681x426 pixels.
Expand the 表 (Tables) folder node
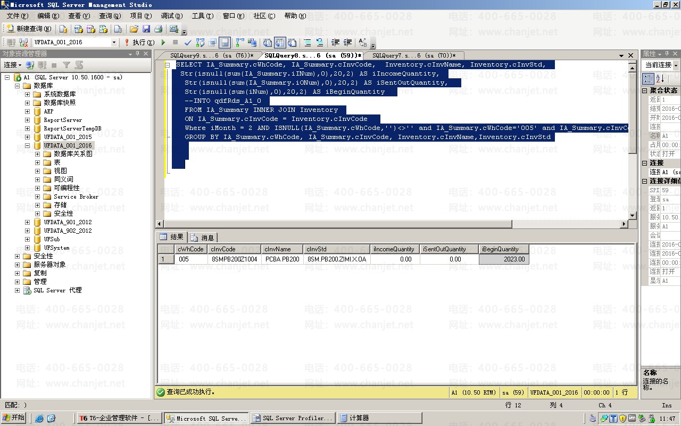pyautogui.click(x=38, y=162)
